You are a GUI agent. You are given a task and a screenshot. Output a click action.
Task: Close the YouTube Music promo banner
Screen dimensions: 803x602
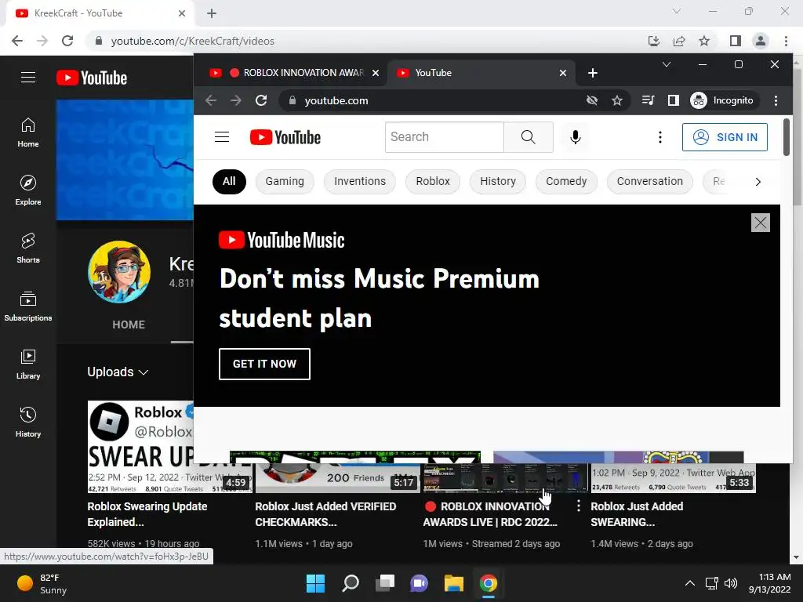pos(761,223)
